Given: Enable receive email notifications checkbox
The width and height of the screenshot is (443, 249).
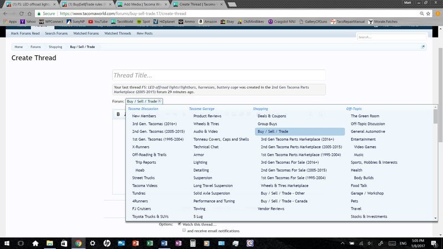Looking at the screenshot, I should [x=184, y=230].
